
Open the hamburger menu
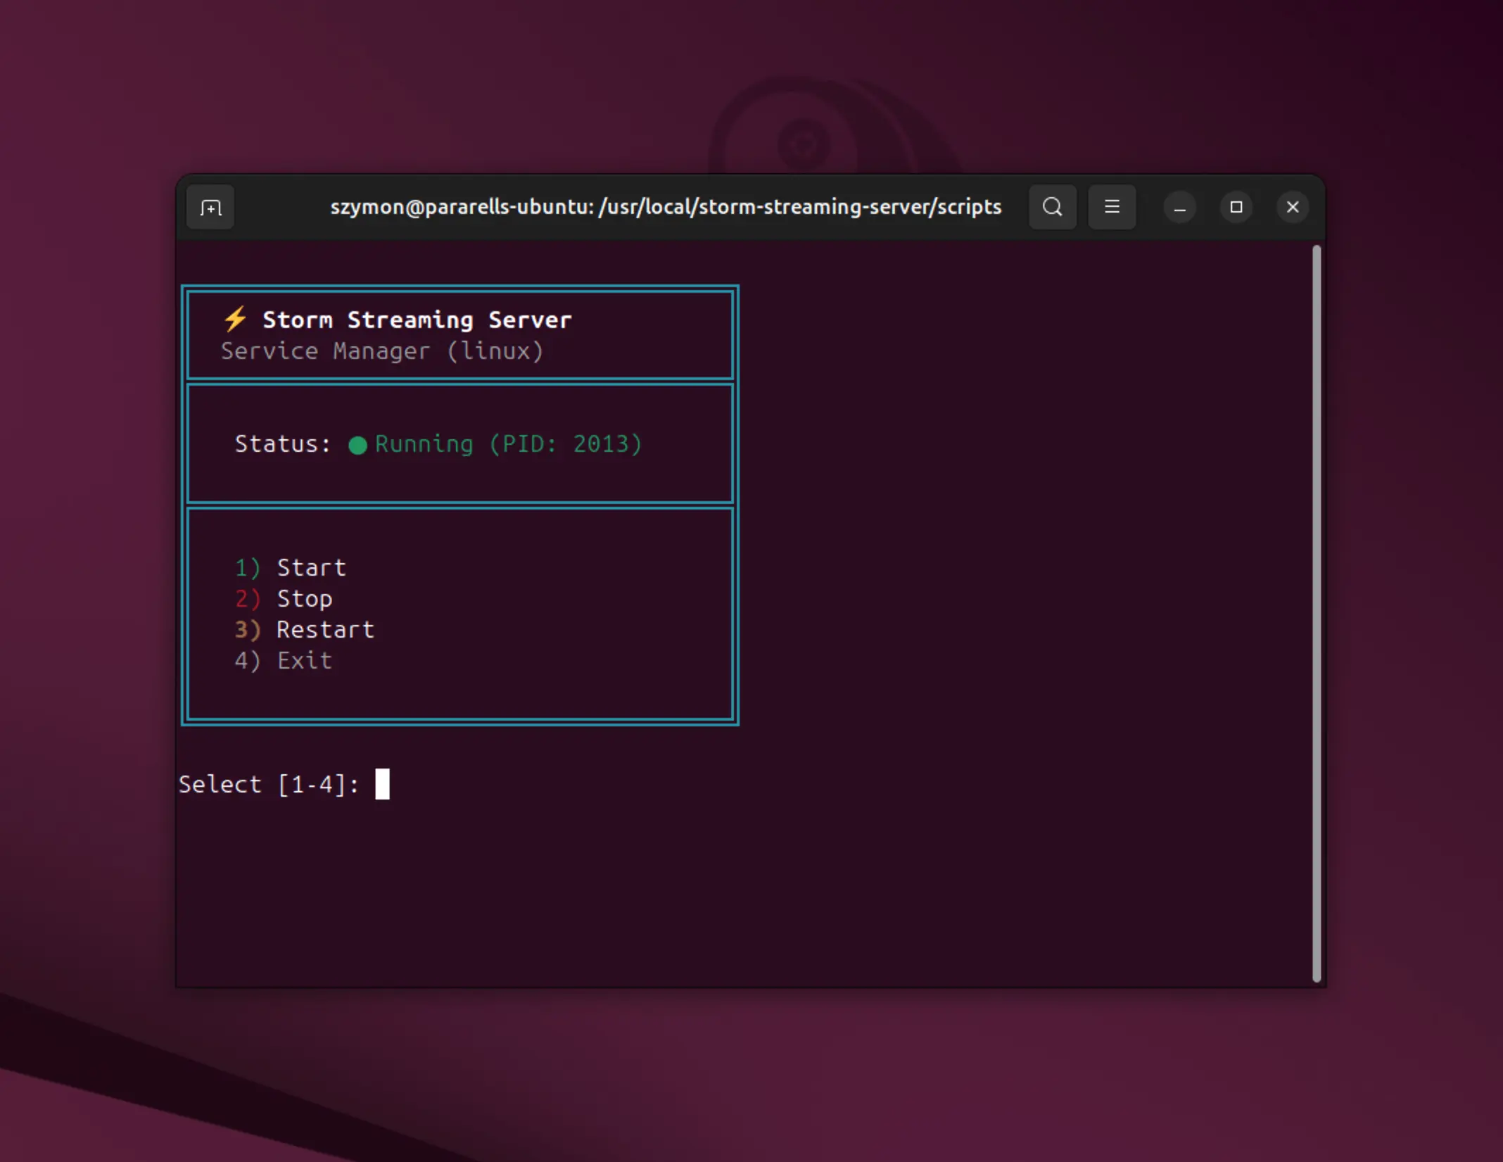(1112, 207)
